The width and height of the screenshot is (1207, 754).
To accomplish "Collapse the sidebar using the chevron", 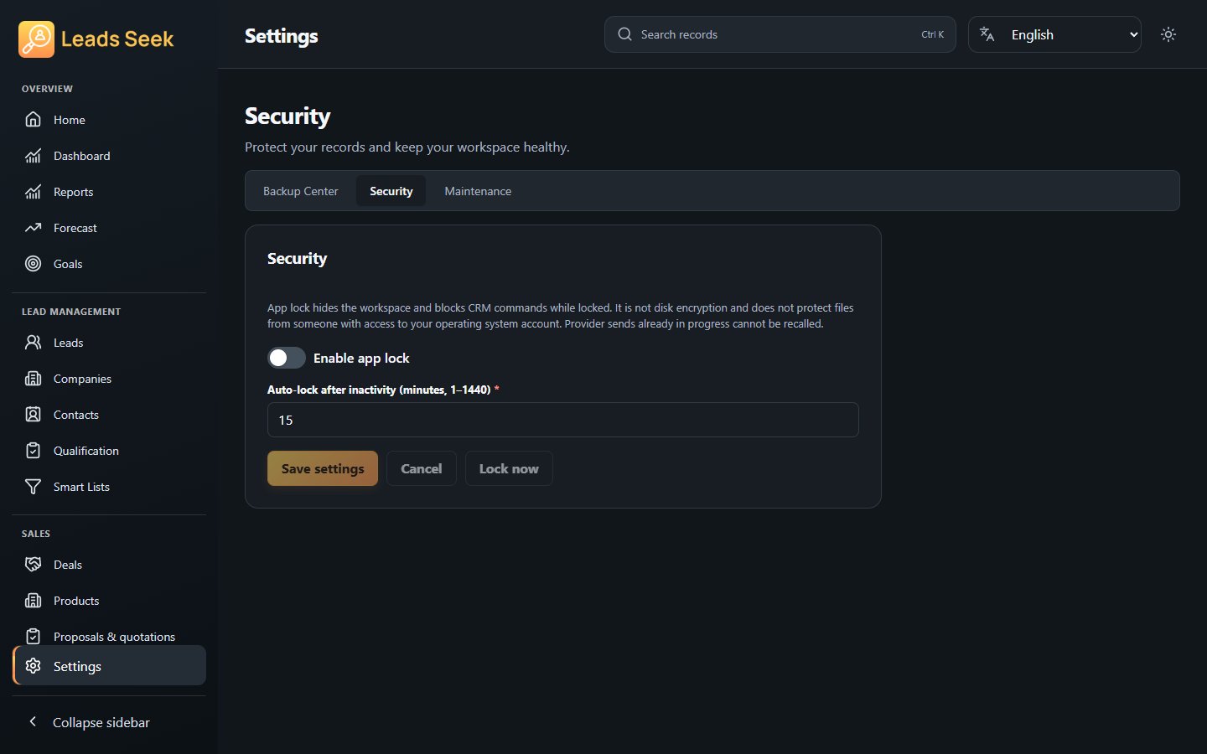I will point(33,721).
